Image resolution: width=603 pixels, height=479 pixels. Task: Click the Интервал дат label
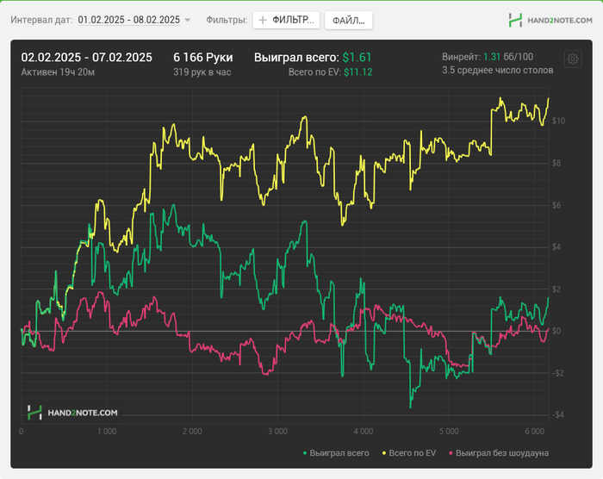[41, 20]
